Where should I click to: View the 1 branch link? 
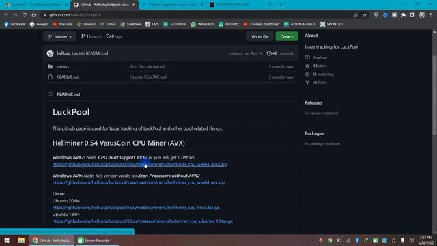pyautogui.click(x=91, y=36)
